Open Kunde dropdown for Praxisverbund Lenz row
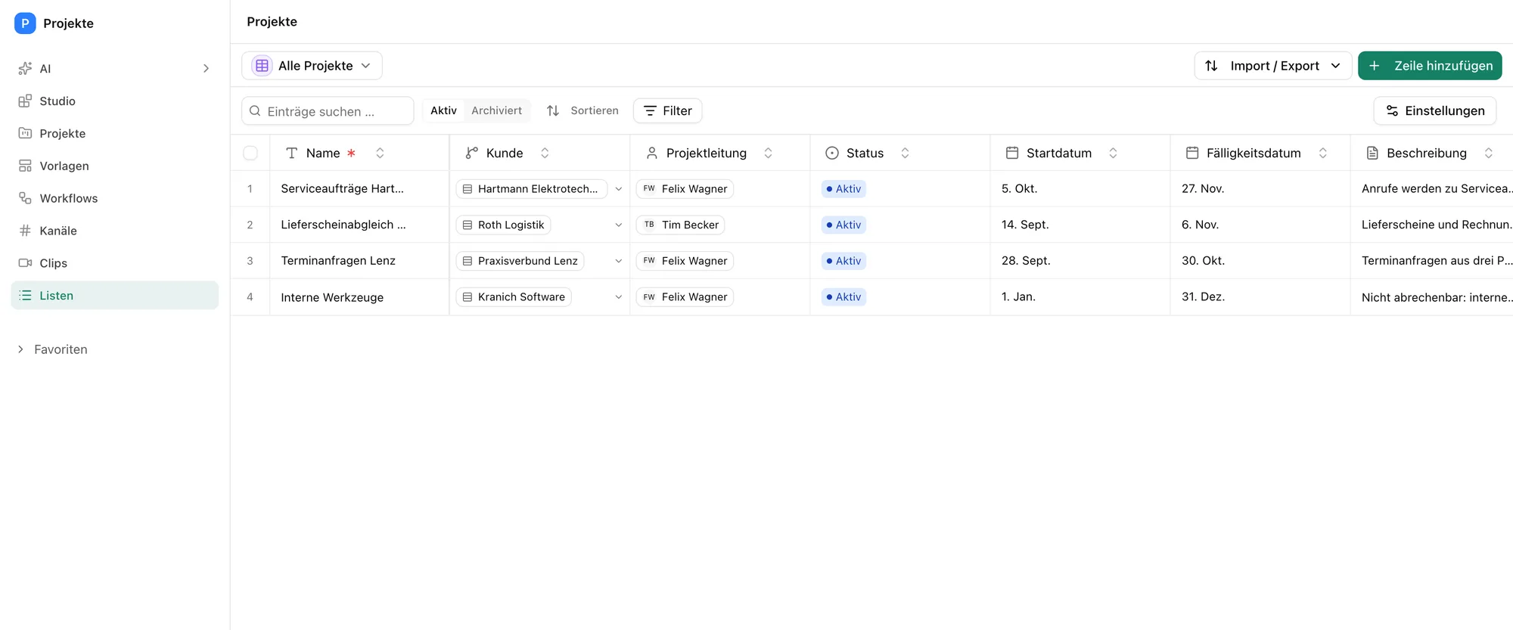 coord(618,261)
